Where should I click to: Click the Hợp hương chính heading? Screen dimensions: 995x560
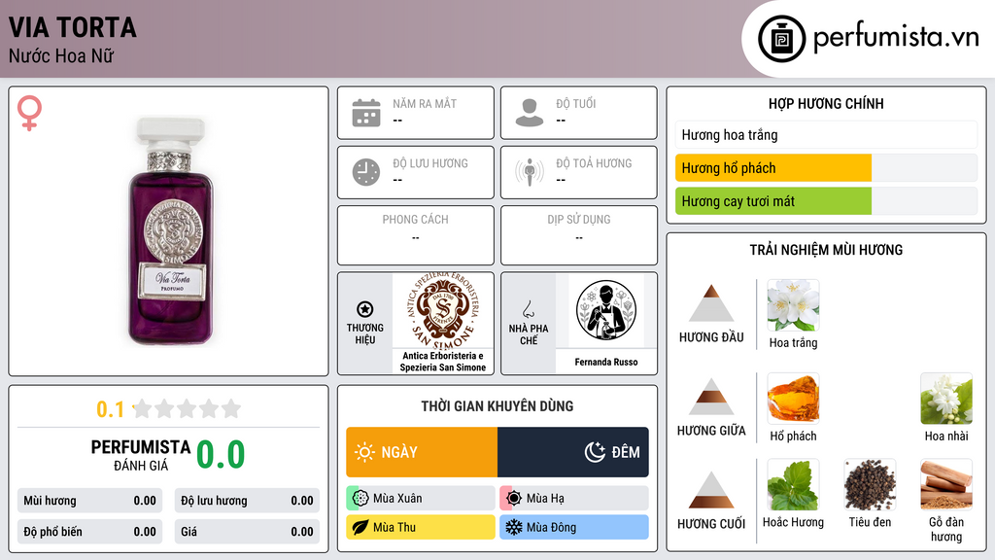pos(826,103)
